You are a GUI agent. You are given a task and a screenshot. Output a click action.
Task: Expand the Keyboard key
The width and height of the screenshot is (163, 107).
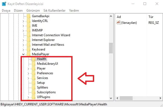click(23, 50)
